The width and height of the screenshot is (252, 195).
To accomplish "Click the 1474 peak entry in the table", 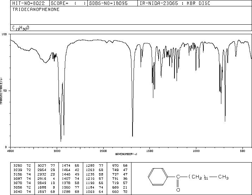I will [x=70, y=166].
